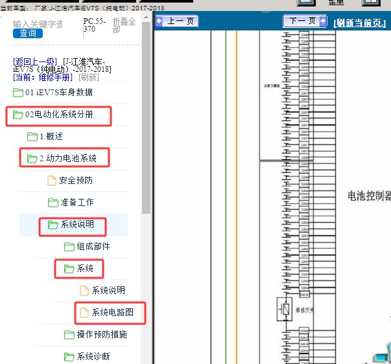Open the 系统电路图 document
Viewport: 391px width, 364px height.
[x=113, y=312]
